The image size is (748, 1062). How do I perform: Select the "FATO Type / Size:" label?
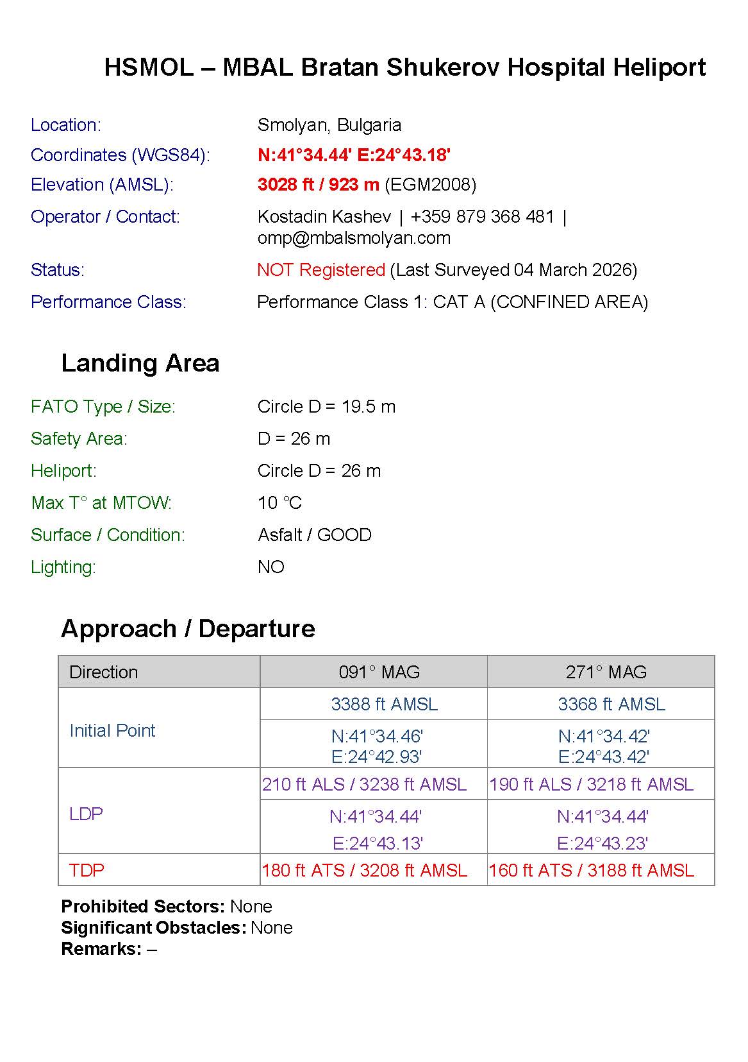pyautogui.click(x=103, y=407)
